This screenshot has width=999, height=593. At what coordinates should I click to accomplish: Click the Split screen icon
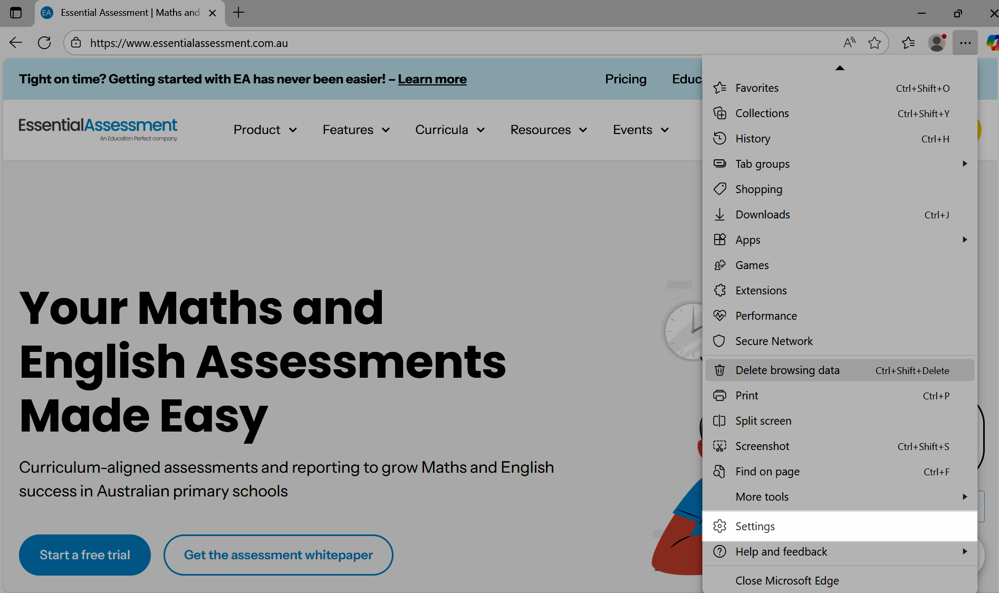point(719,421)
